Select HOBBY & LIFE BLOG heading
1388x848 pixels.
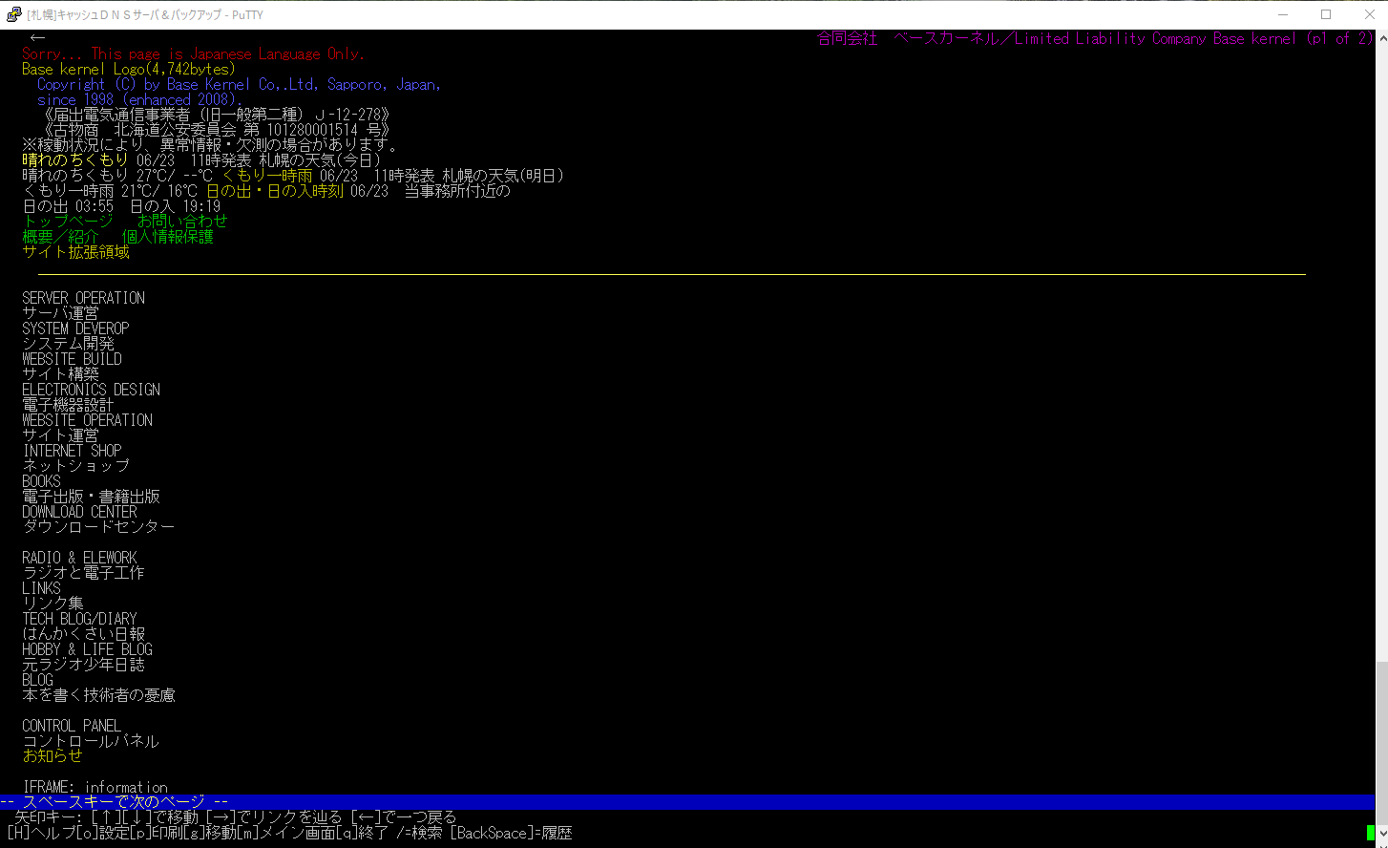pos(88,649)
